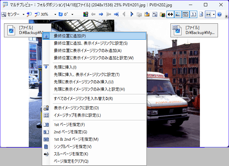Open the センター dropdown arrow

click(23, 14)
